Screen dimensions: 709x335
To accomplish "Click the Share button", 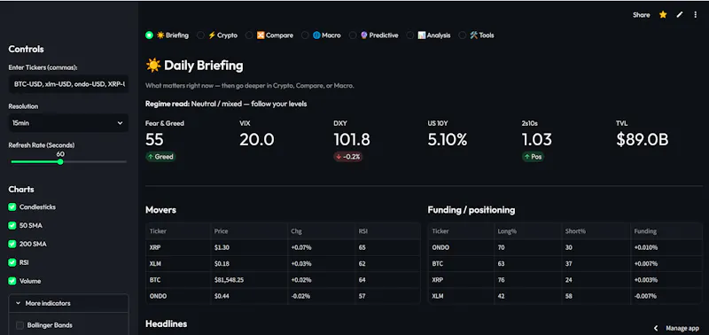I will click(x=641, y=15).
